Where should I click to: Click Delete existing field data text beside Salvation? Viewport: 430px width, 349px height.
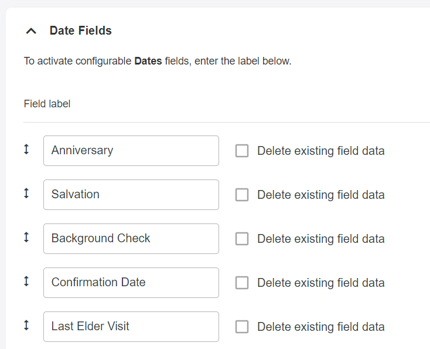coord(320,195)
